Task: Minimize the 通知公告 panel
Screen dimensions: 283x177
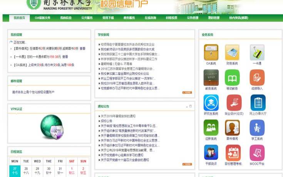Action: [x=187, y=106]
